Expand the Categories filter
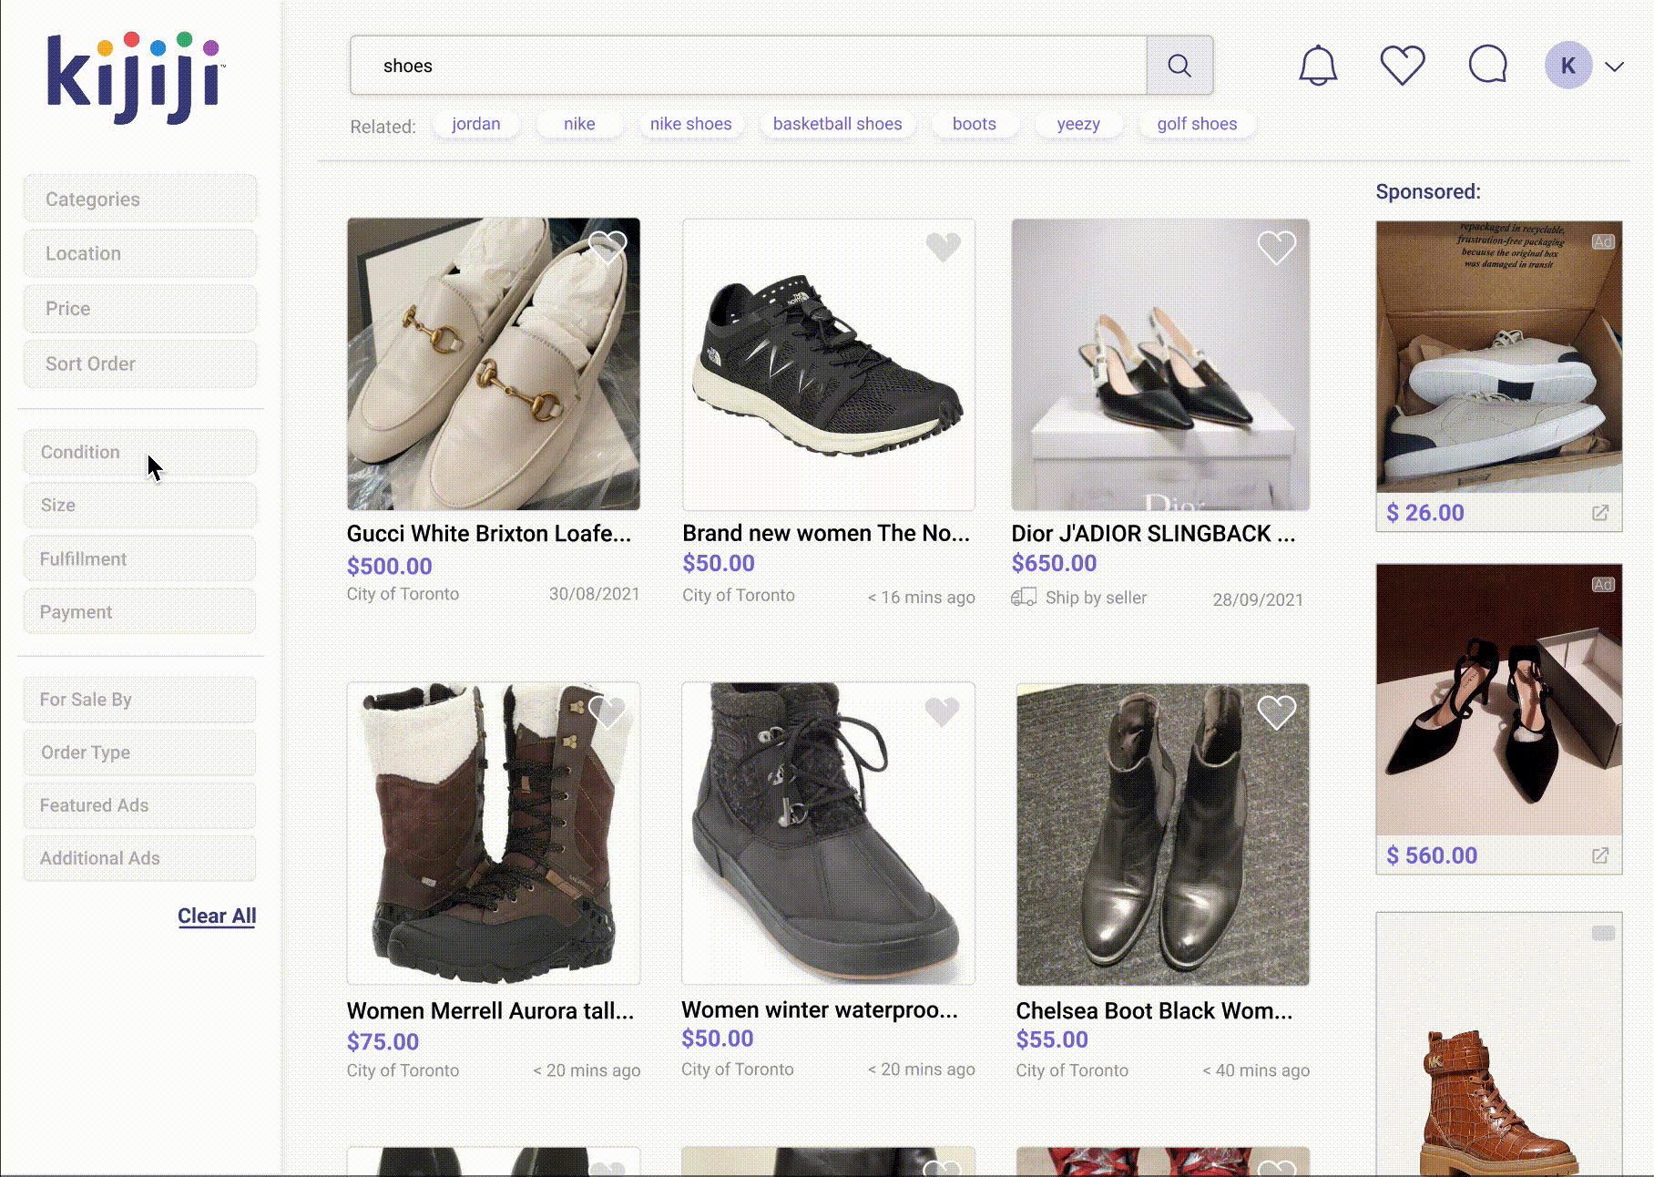1654x1177 pixels. pos(140,200)
